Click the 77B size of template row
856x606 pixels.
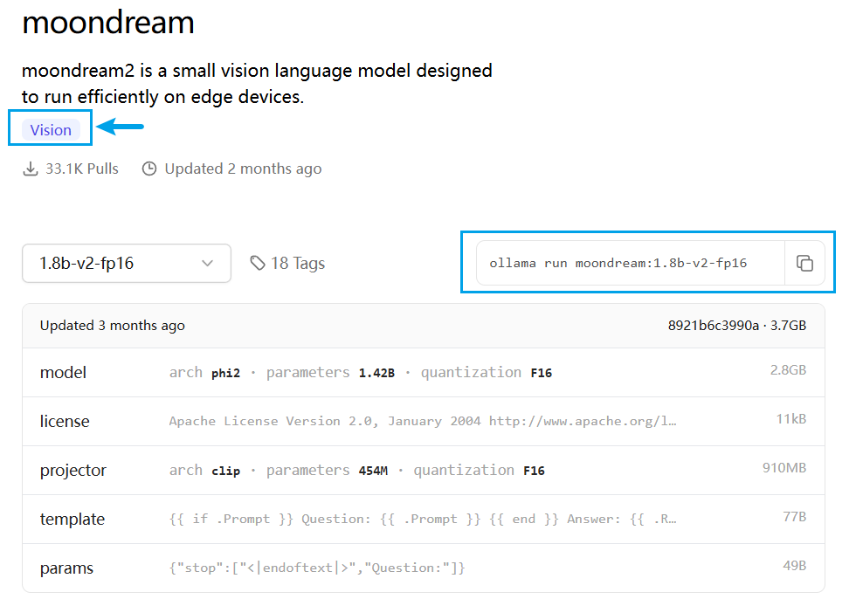tap(795, 516)
